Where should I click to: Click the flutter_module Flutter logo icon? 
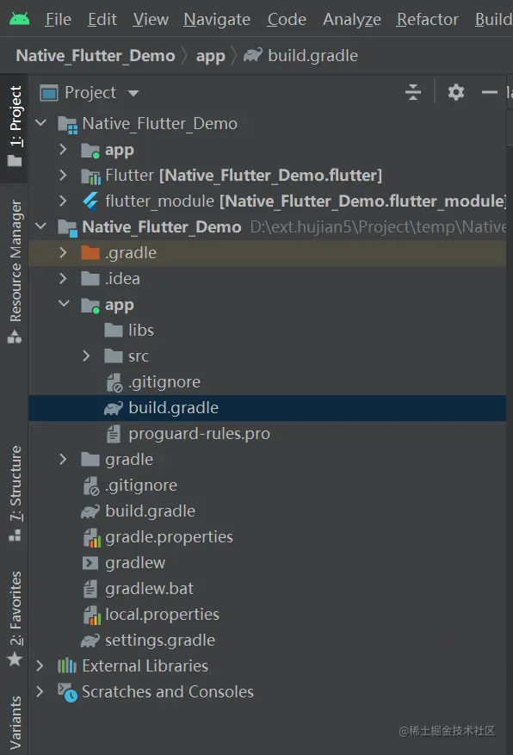tap(90, 201)
